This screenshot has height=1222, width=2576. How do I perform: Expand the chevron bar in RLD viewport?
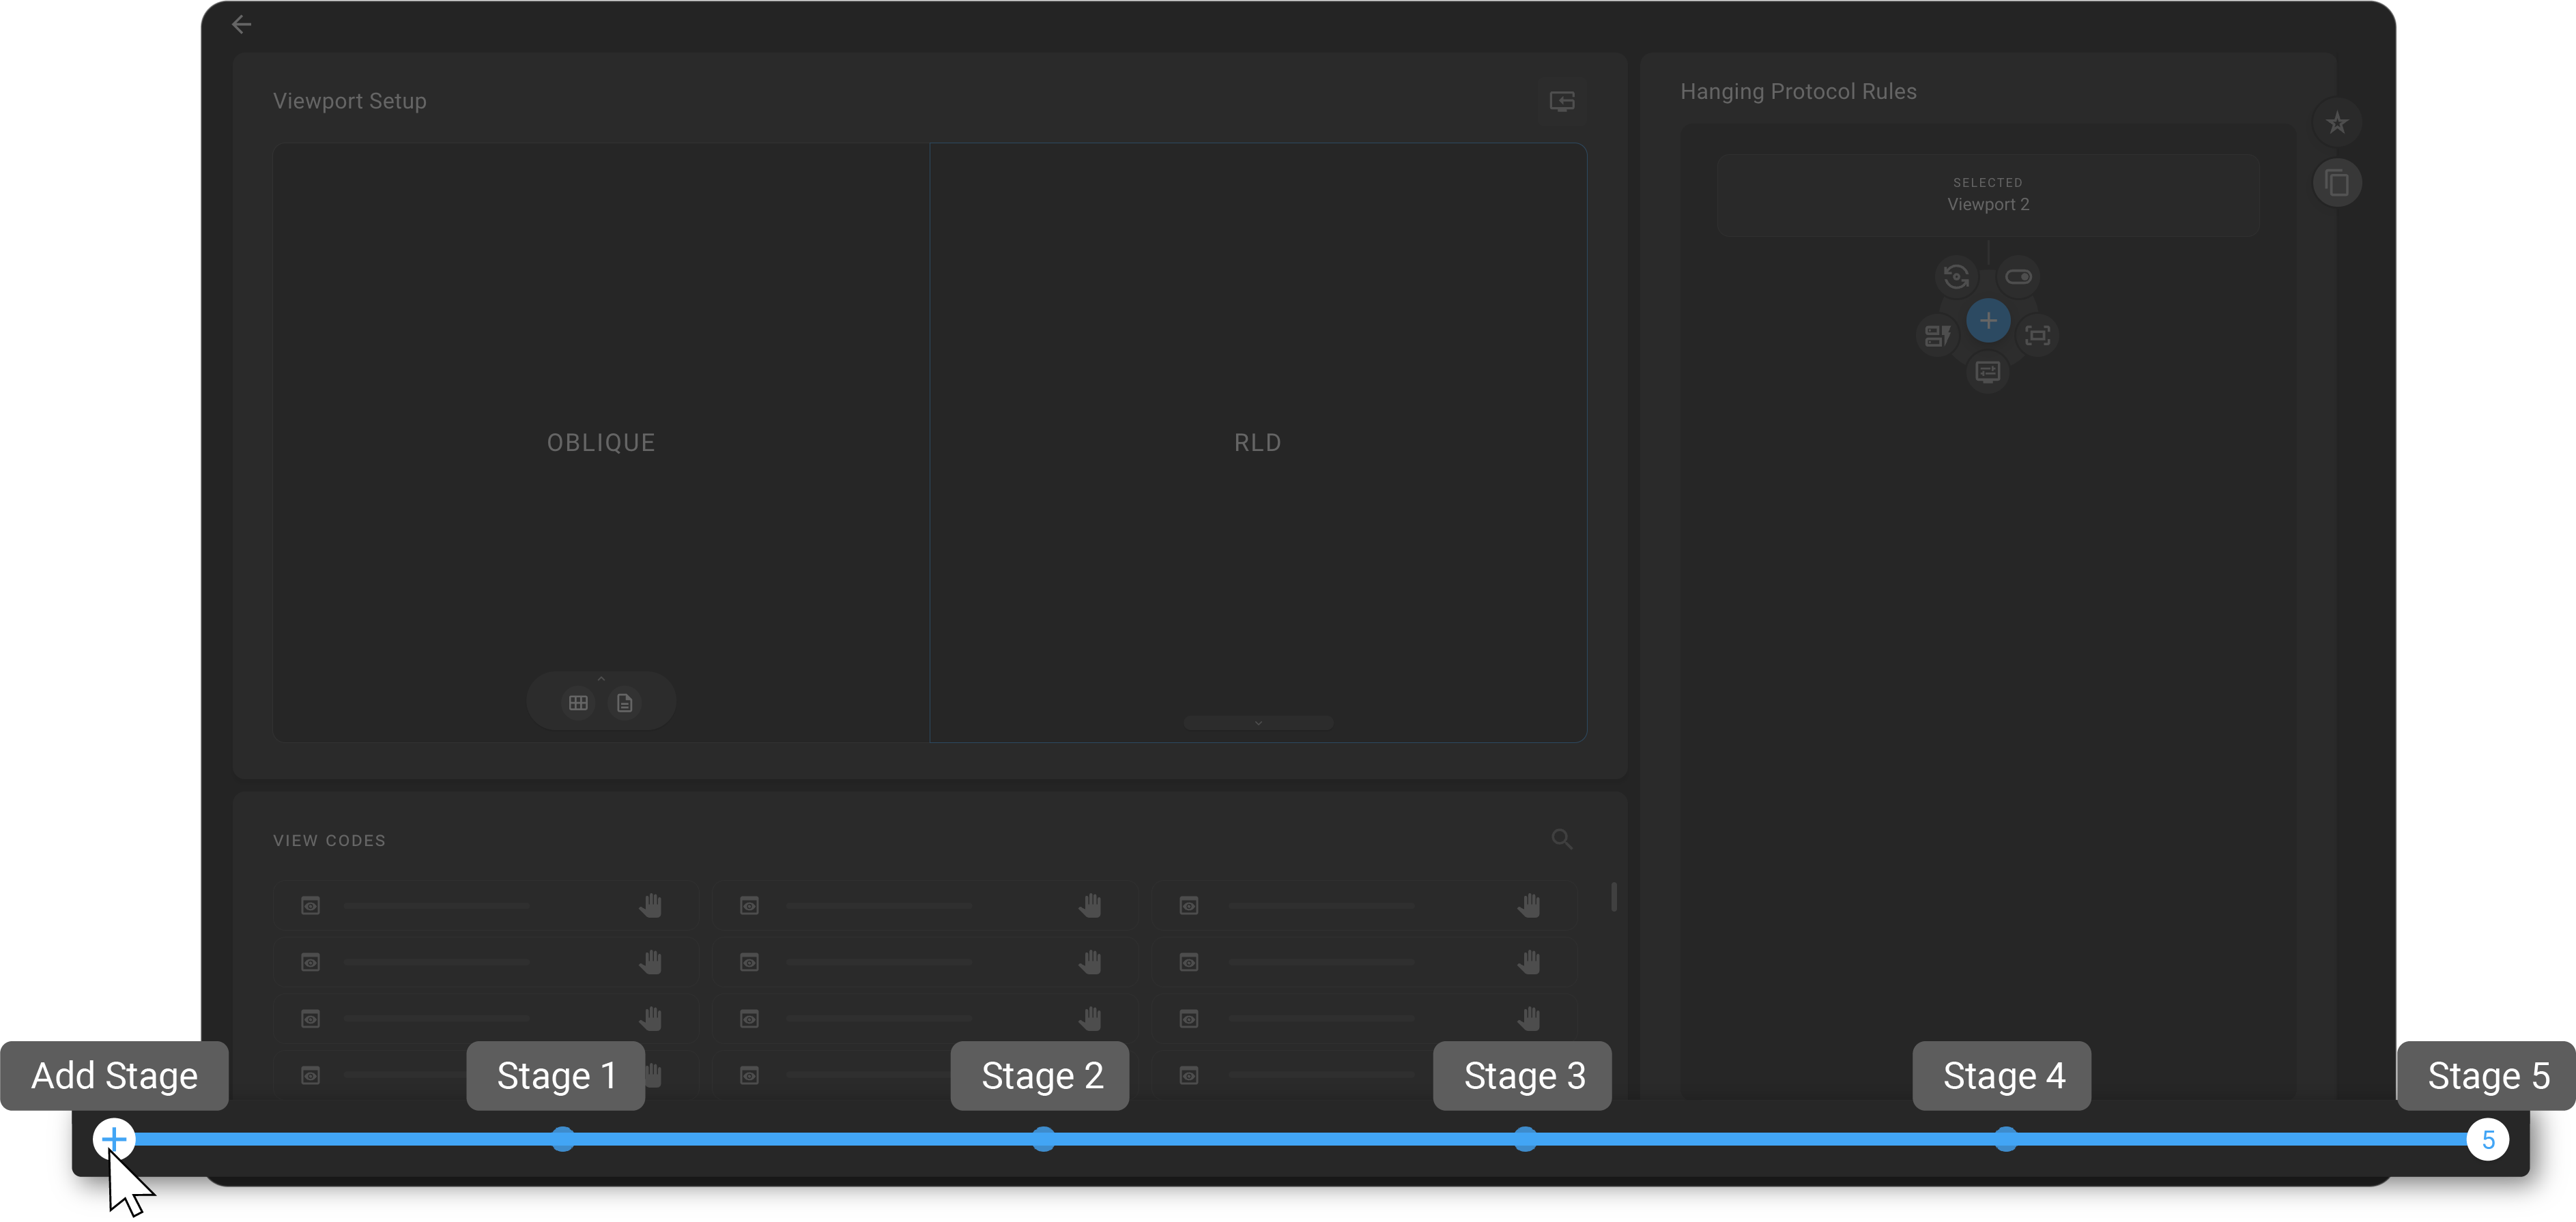(1258, 723)
